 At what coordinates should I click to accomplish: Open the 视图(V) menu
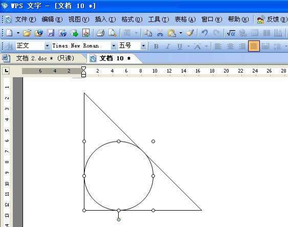[79, 19]
